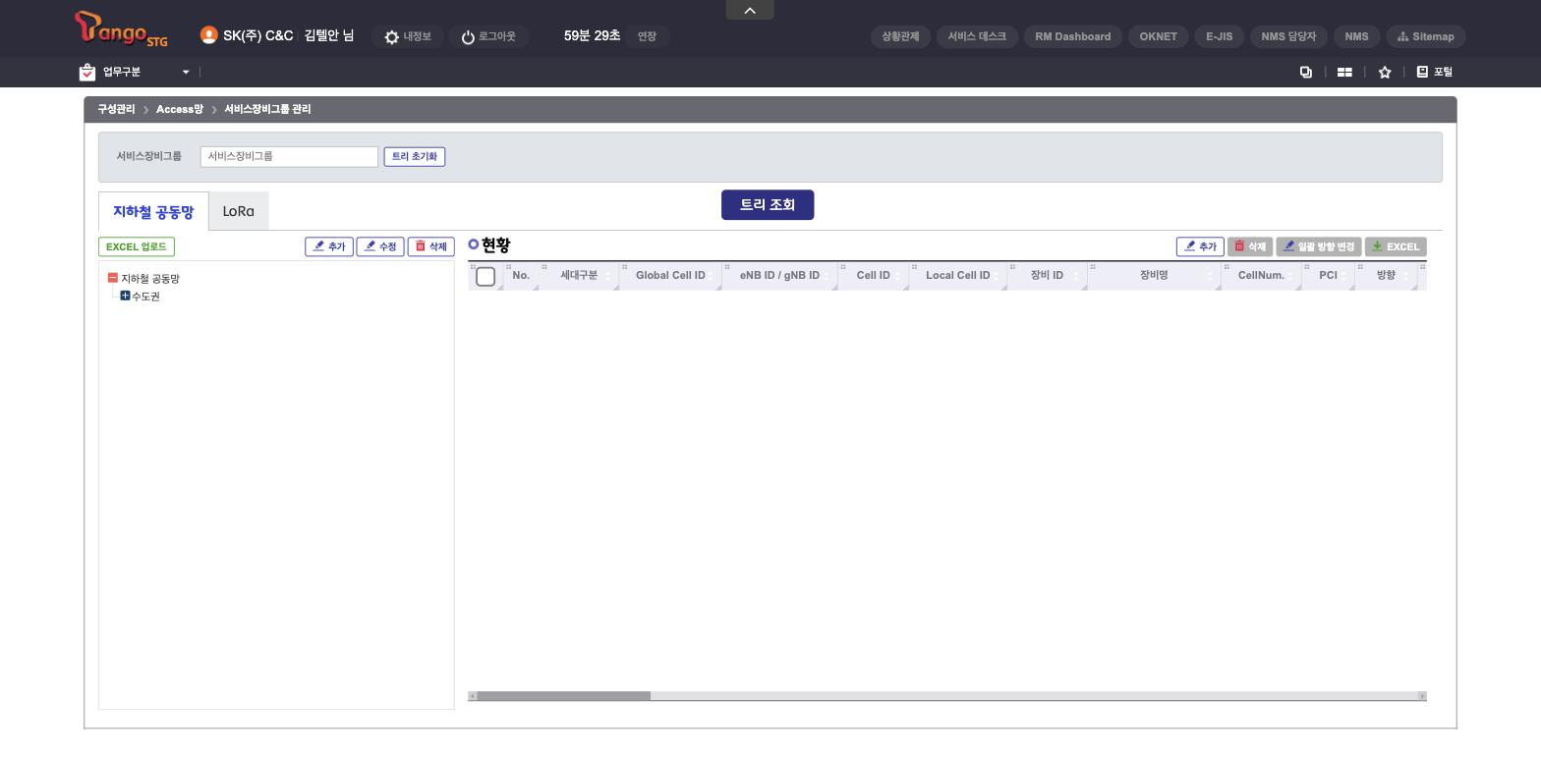This screenshot has height=758, width=1541.
Task: Click 수정 button in the tree panel
Action: [x=380, y=246]
